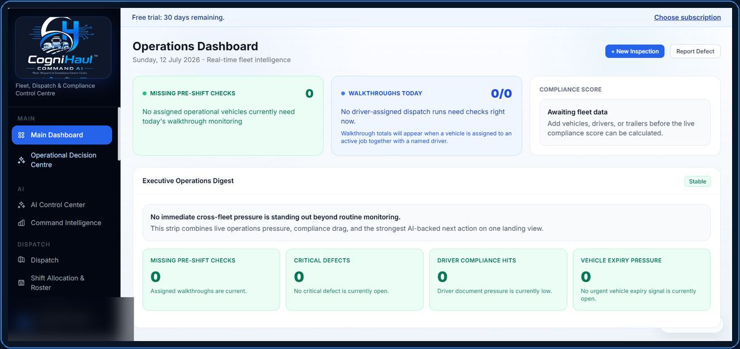This screenshot has width=740, height=349.
Task: Click the Command Intelligence bar chart icon
Action: (21, 223)
